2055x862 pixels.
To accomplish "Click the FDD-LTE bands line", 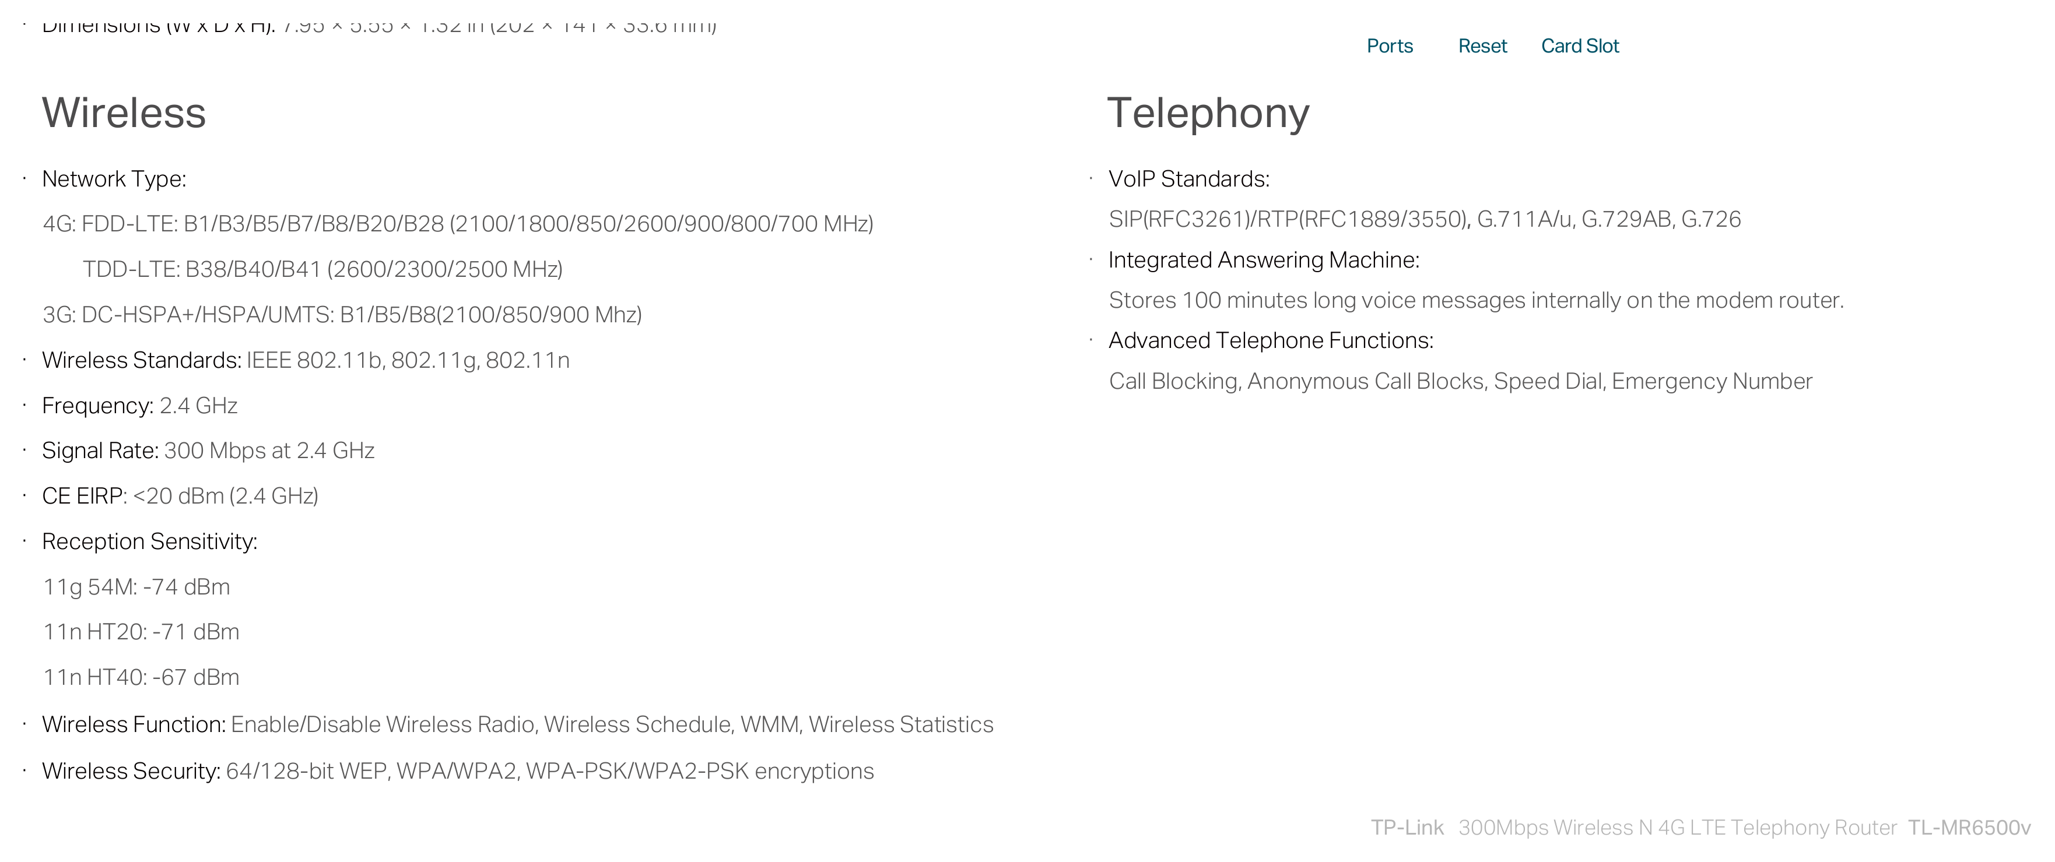I will click(x=458, y=223).
